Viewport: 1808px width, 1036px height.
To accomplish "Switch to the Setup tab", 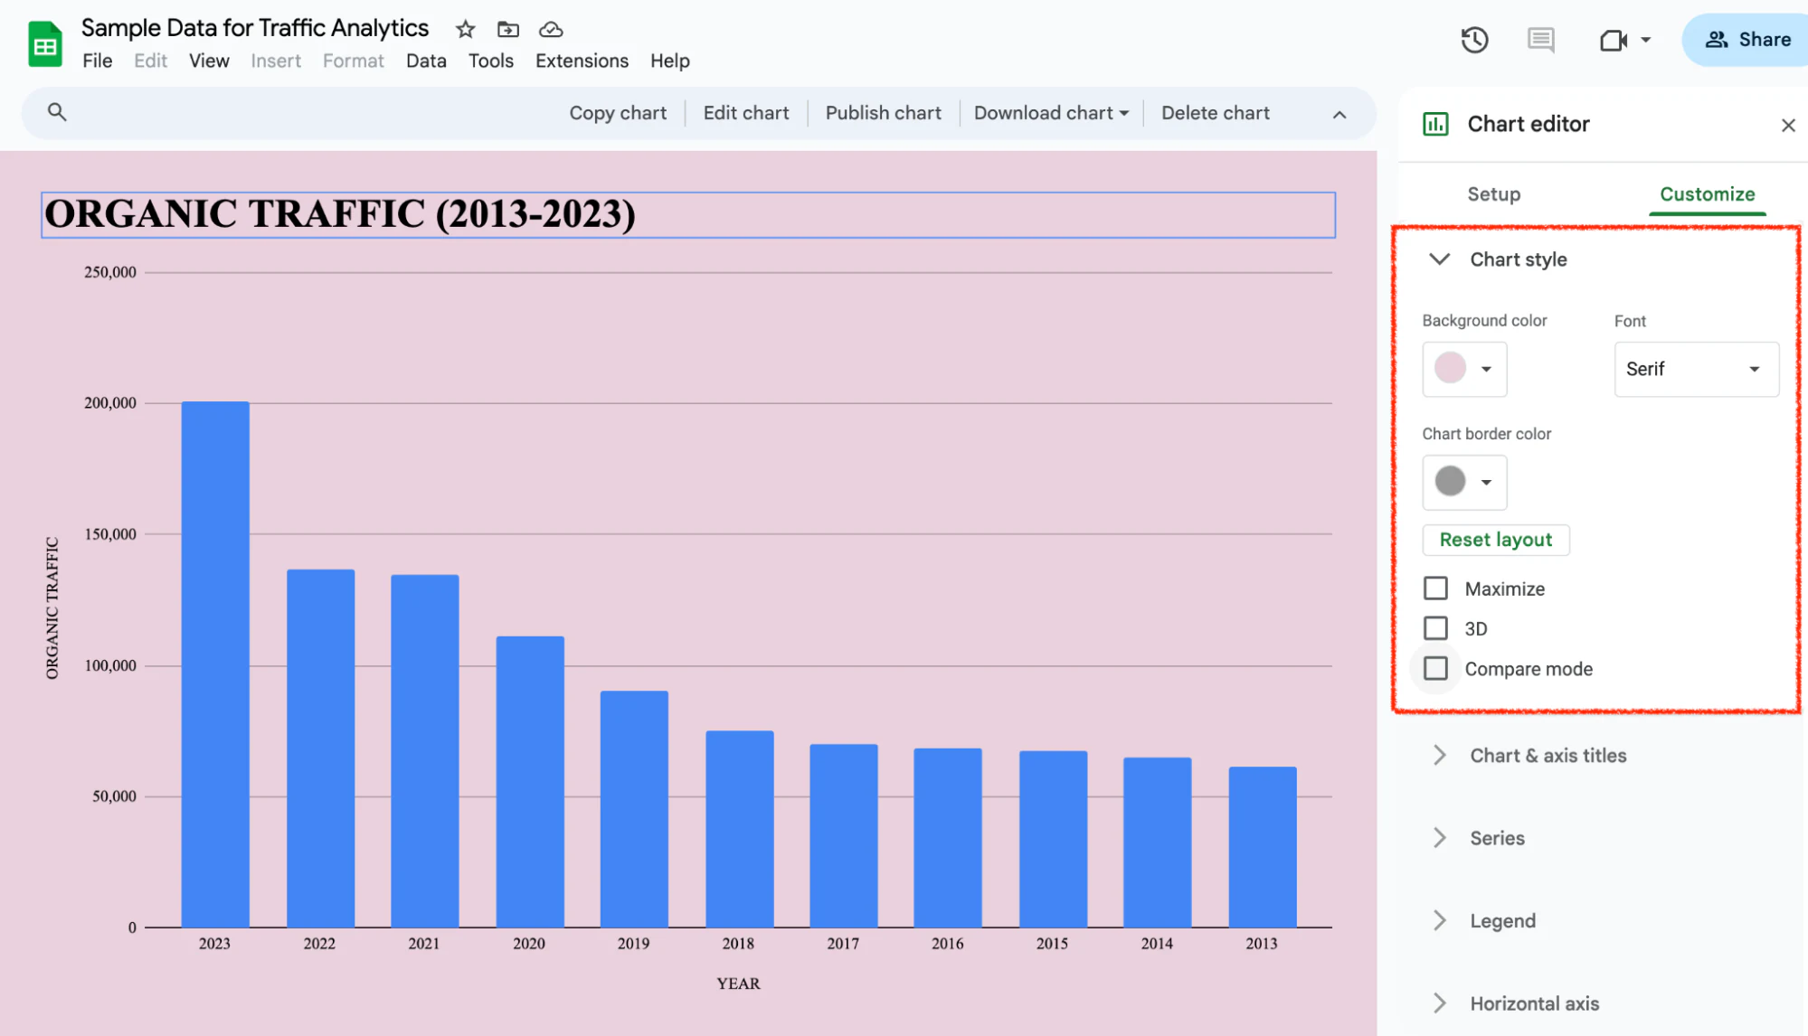I will click(x=1493, y=194).
